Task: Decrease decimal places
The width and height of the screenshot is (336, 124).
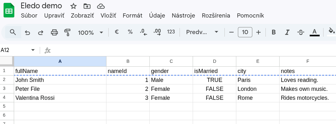Action: pyautogui.click(x=143, y=32)
